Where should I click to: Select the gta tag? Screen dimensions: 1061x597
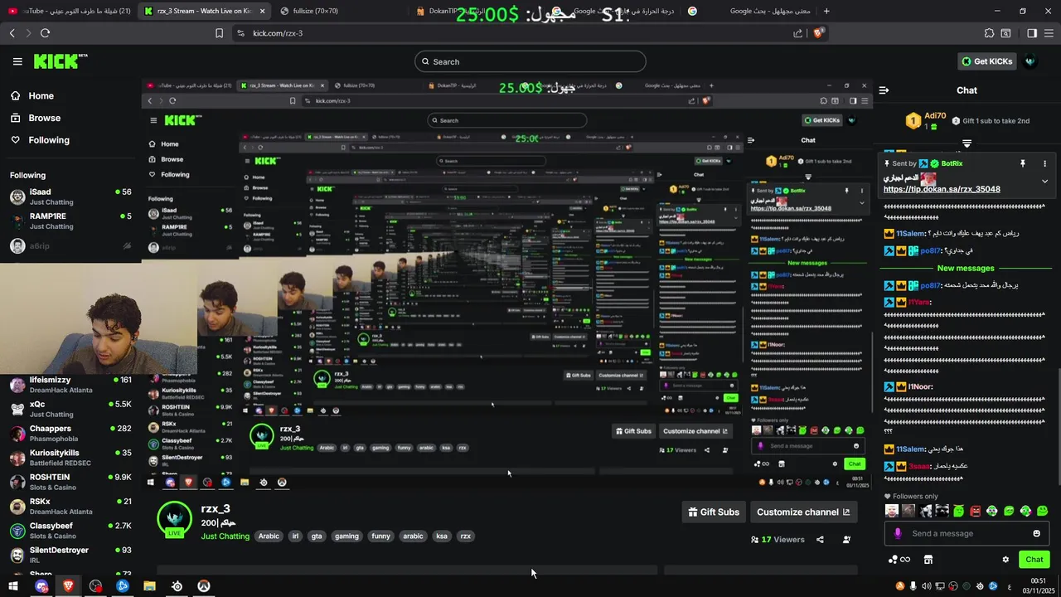pyautogui.click(x=317, y=536)
